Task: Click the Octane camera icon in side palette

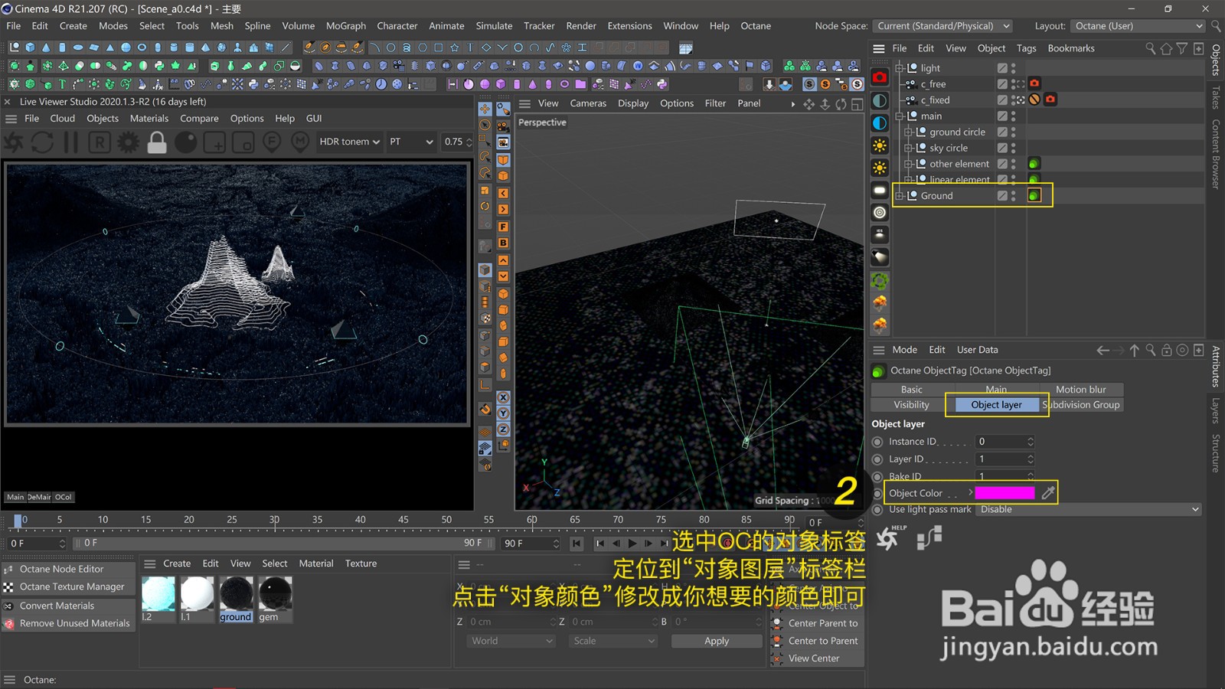Action: click(880, 77)
